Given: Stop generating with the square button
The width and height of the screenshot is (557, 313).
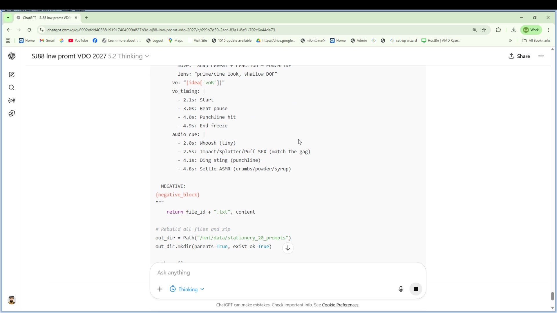Looking at the screenshot, I should (x=416, y=289).
